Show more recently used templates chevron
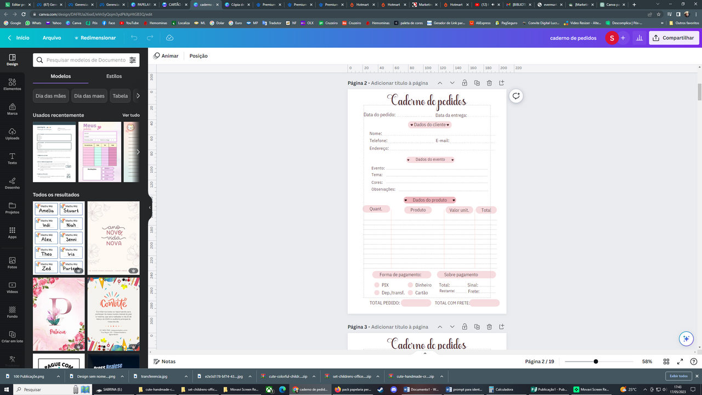This screenshot has height=395, width=702. click(x=138, y=152)
